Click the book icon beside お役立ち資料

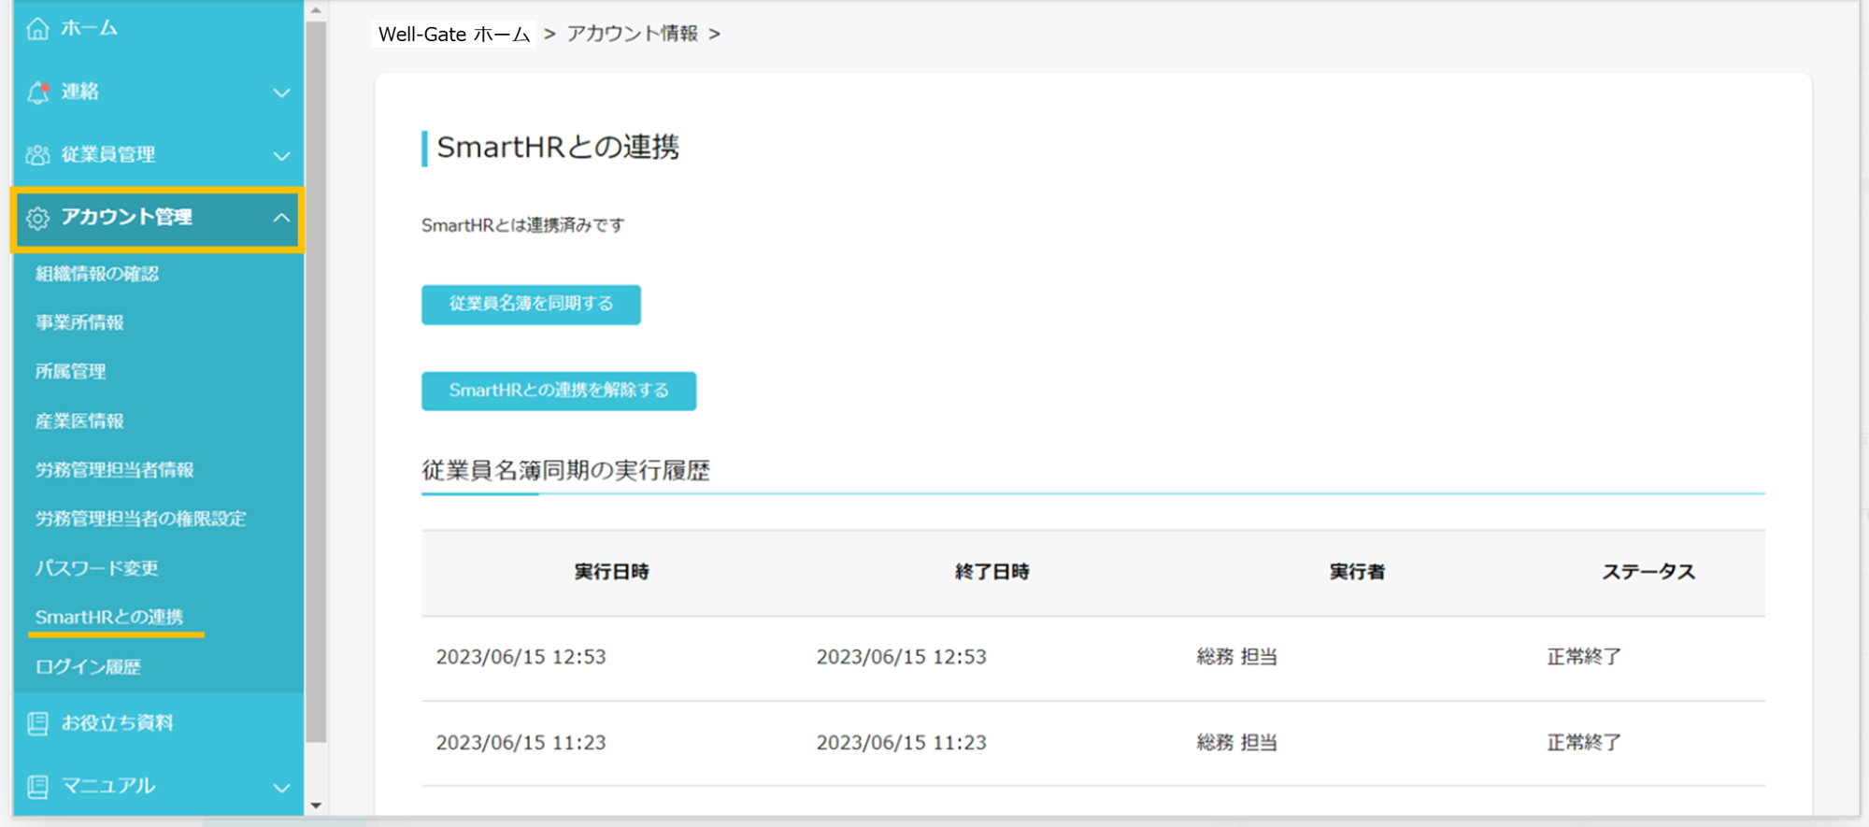[37, 723]
